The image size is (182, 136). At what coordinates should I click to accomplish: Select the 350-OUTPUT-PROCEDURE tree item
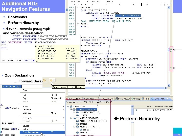click(x=87, y=118)
